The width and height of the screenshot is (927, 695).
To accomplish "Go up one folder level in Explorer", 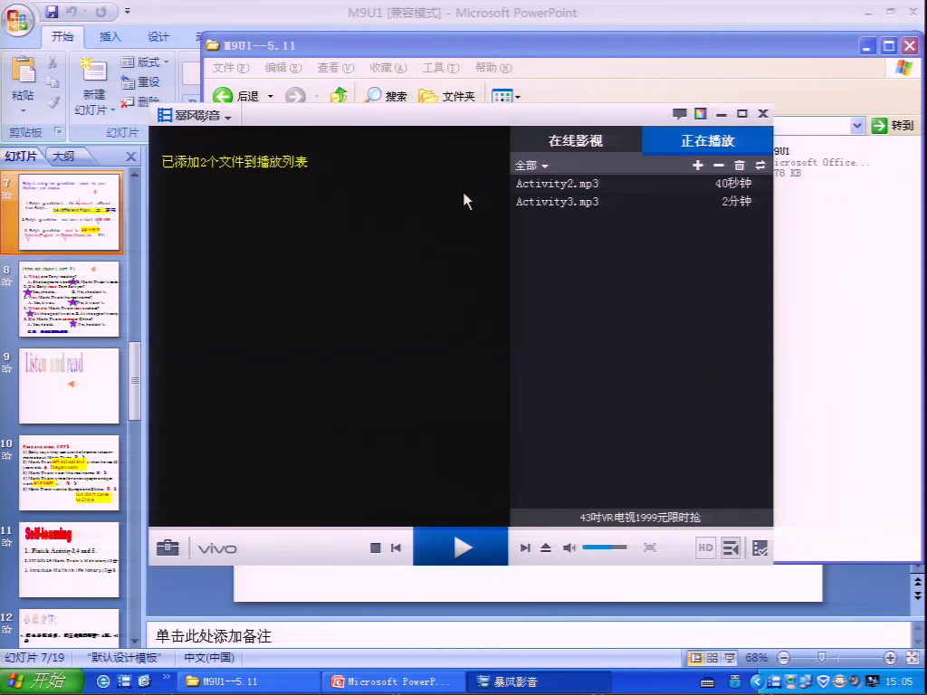I will [339, 96].
